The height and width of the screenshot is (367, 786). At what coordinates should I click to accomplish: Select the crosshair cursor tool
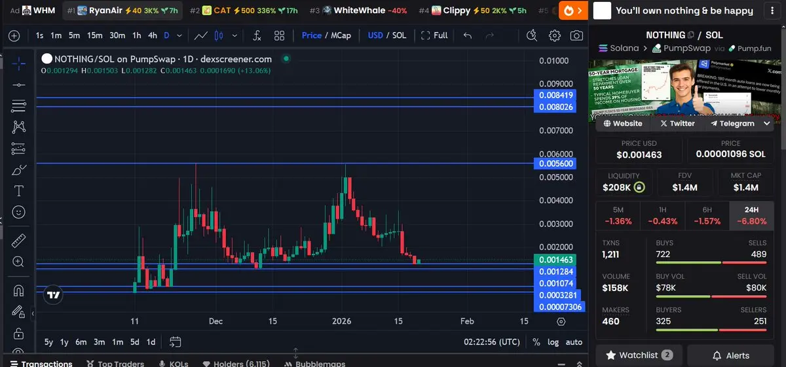(19, 63)
